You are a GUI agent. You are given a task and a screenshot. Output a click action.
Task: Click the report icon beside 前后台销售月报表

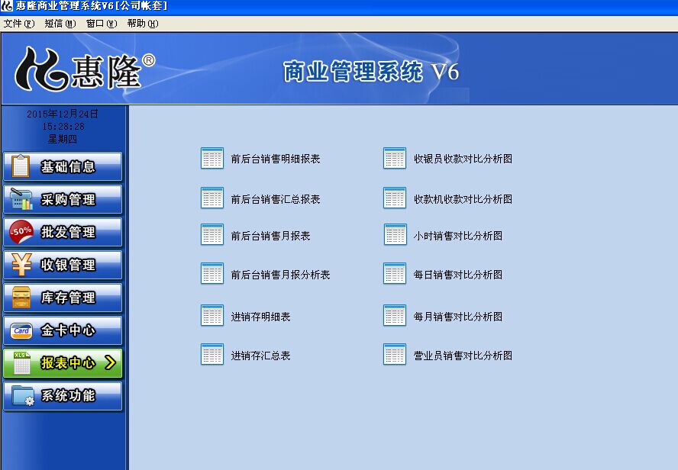[x=212, y=234]
